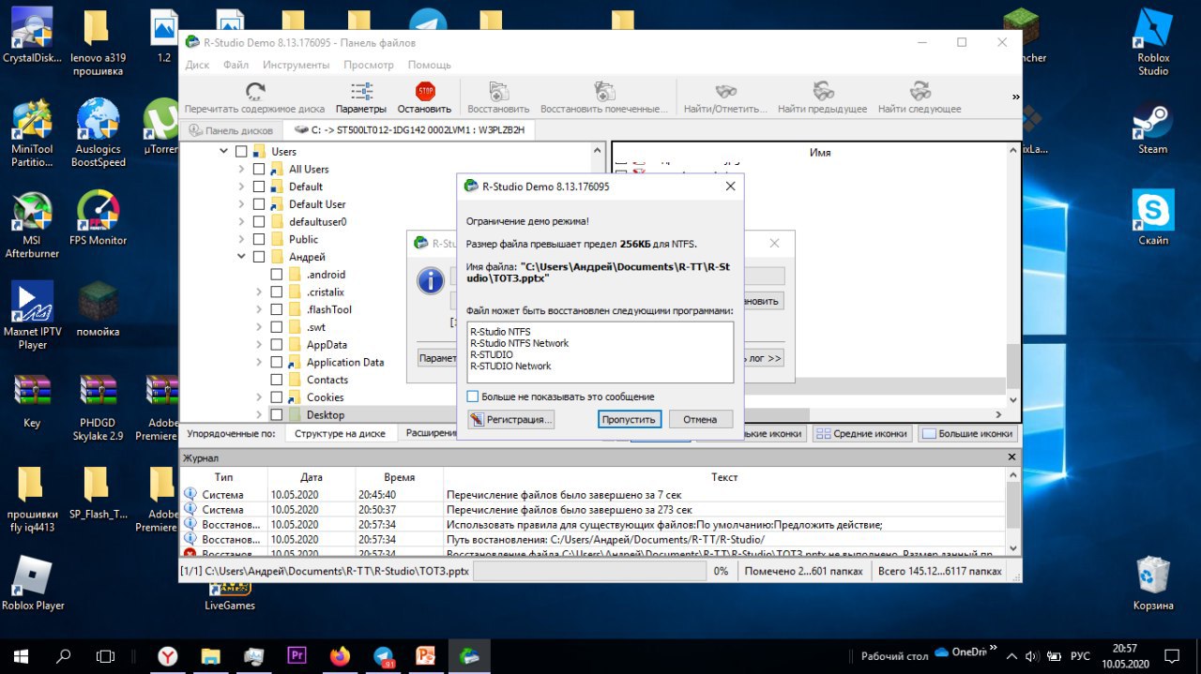Switch view to Большие иконки
The width and height of the screenshot is (1201, 674).
pos(967,434)
